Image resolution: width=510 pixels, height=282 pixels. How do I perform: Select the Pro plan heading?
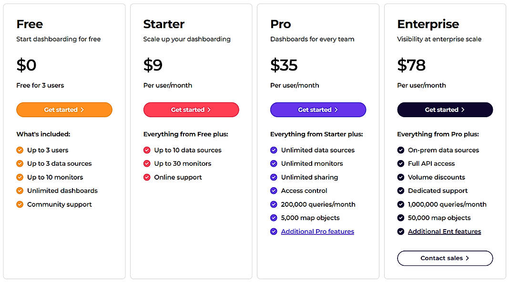pos(281,24)
